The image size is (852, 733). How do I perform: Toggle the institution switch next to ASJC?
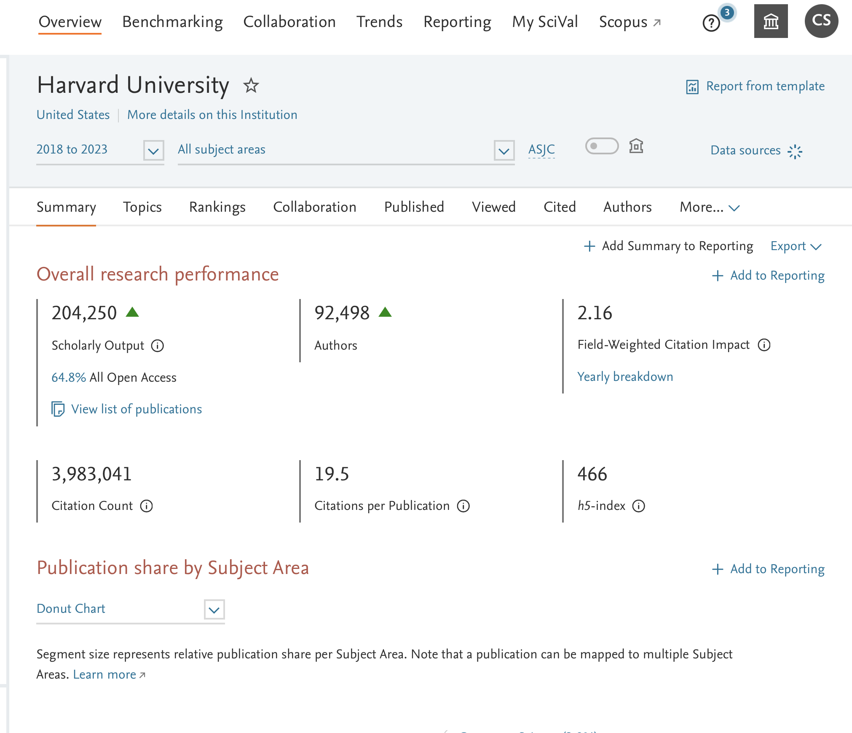(602, 146)
